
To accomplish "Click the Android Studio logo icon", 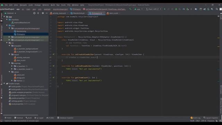I will pyautogui.click(x=2, y=5).
